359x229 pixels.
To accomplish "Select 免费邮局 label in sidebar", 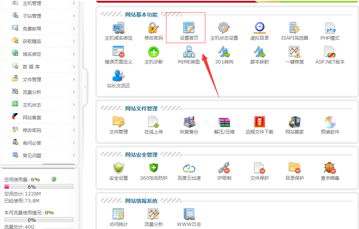I will pyautogui.click(x=32, y=28).
